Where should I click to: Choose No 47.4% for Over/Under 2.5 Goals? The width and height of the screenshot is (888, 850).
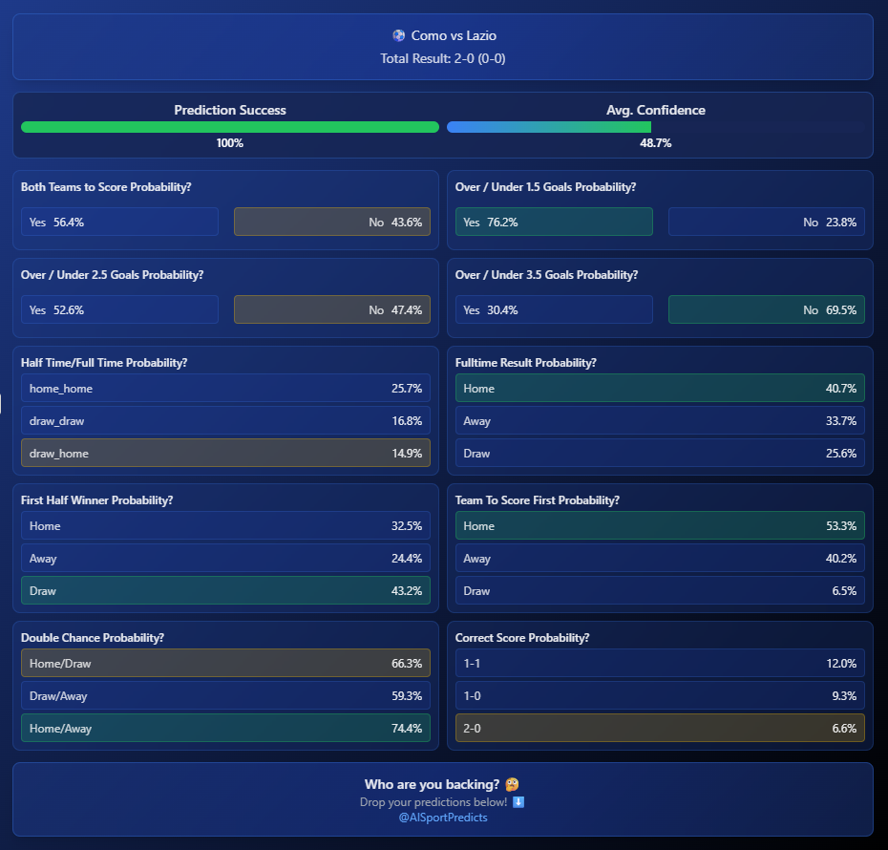tap(332, 309)
